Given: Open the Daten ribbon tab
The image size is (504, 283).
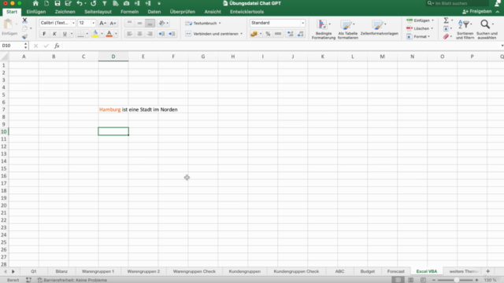Looking at the screenshot, I should pyautogui.click(x=154, y=12).
